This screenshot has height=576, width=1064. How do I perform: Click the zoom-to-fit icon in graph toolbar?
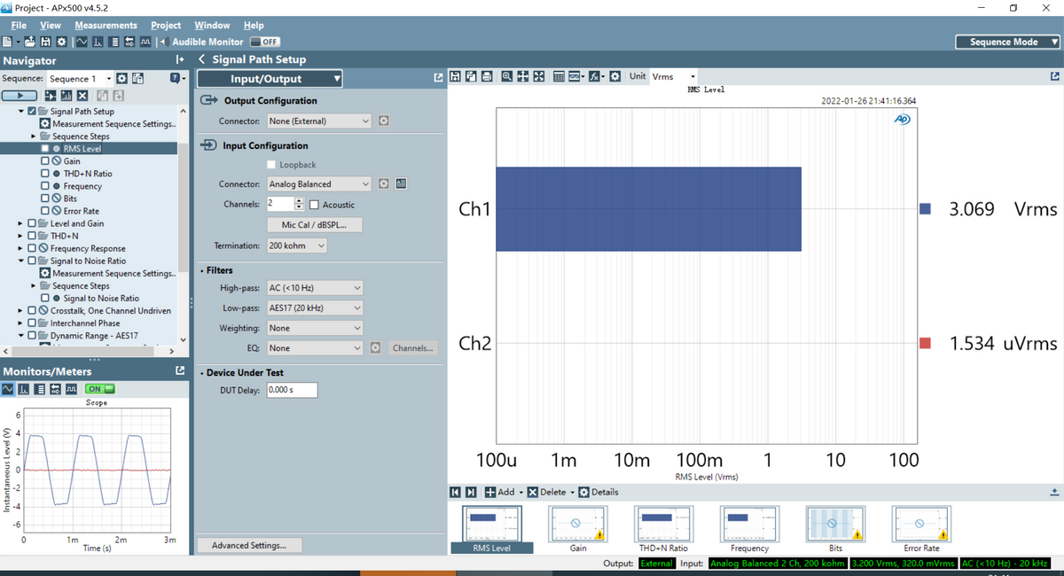538,76
